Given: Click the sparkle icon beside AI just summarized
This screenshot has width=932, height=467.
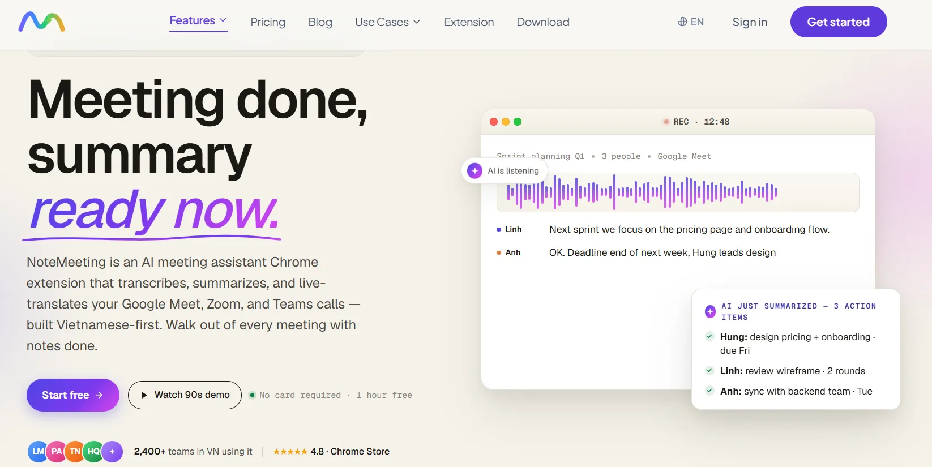Looking at the screenshot, I should coord(710,311).
